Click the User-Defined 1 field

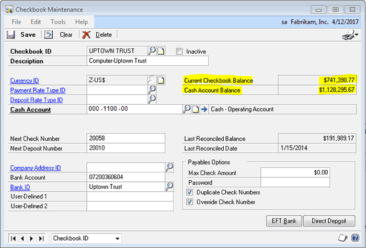click(130, 196)
